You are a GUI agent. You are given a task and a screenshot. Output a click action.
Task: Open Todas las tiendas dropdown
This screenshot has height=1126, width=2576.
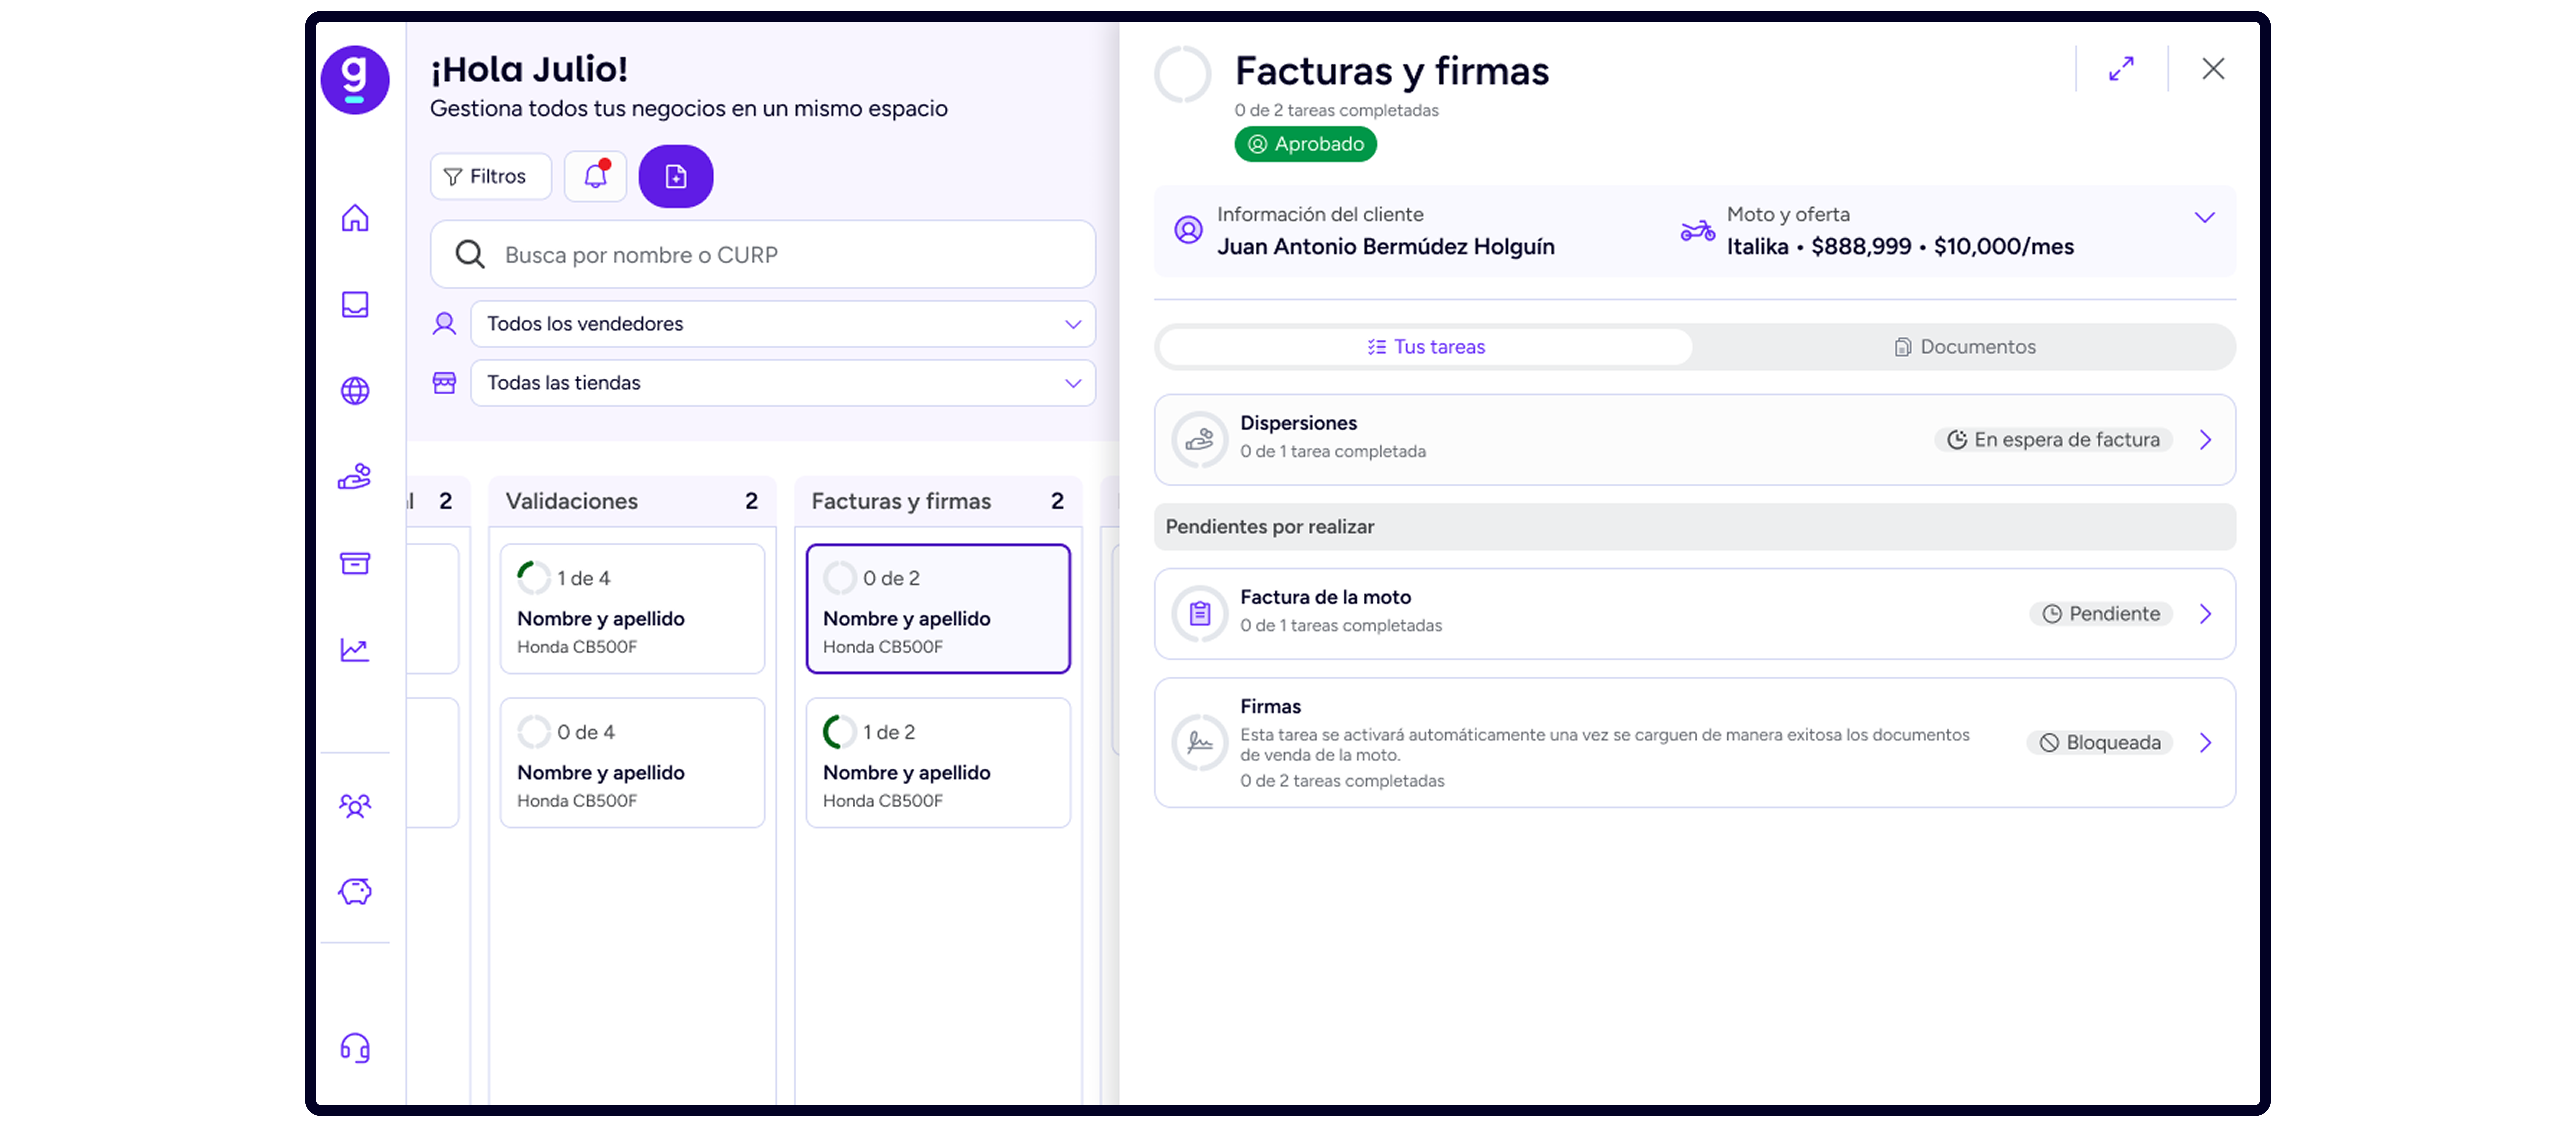pyautogui.click(x=783, y=383)
